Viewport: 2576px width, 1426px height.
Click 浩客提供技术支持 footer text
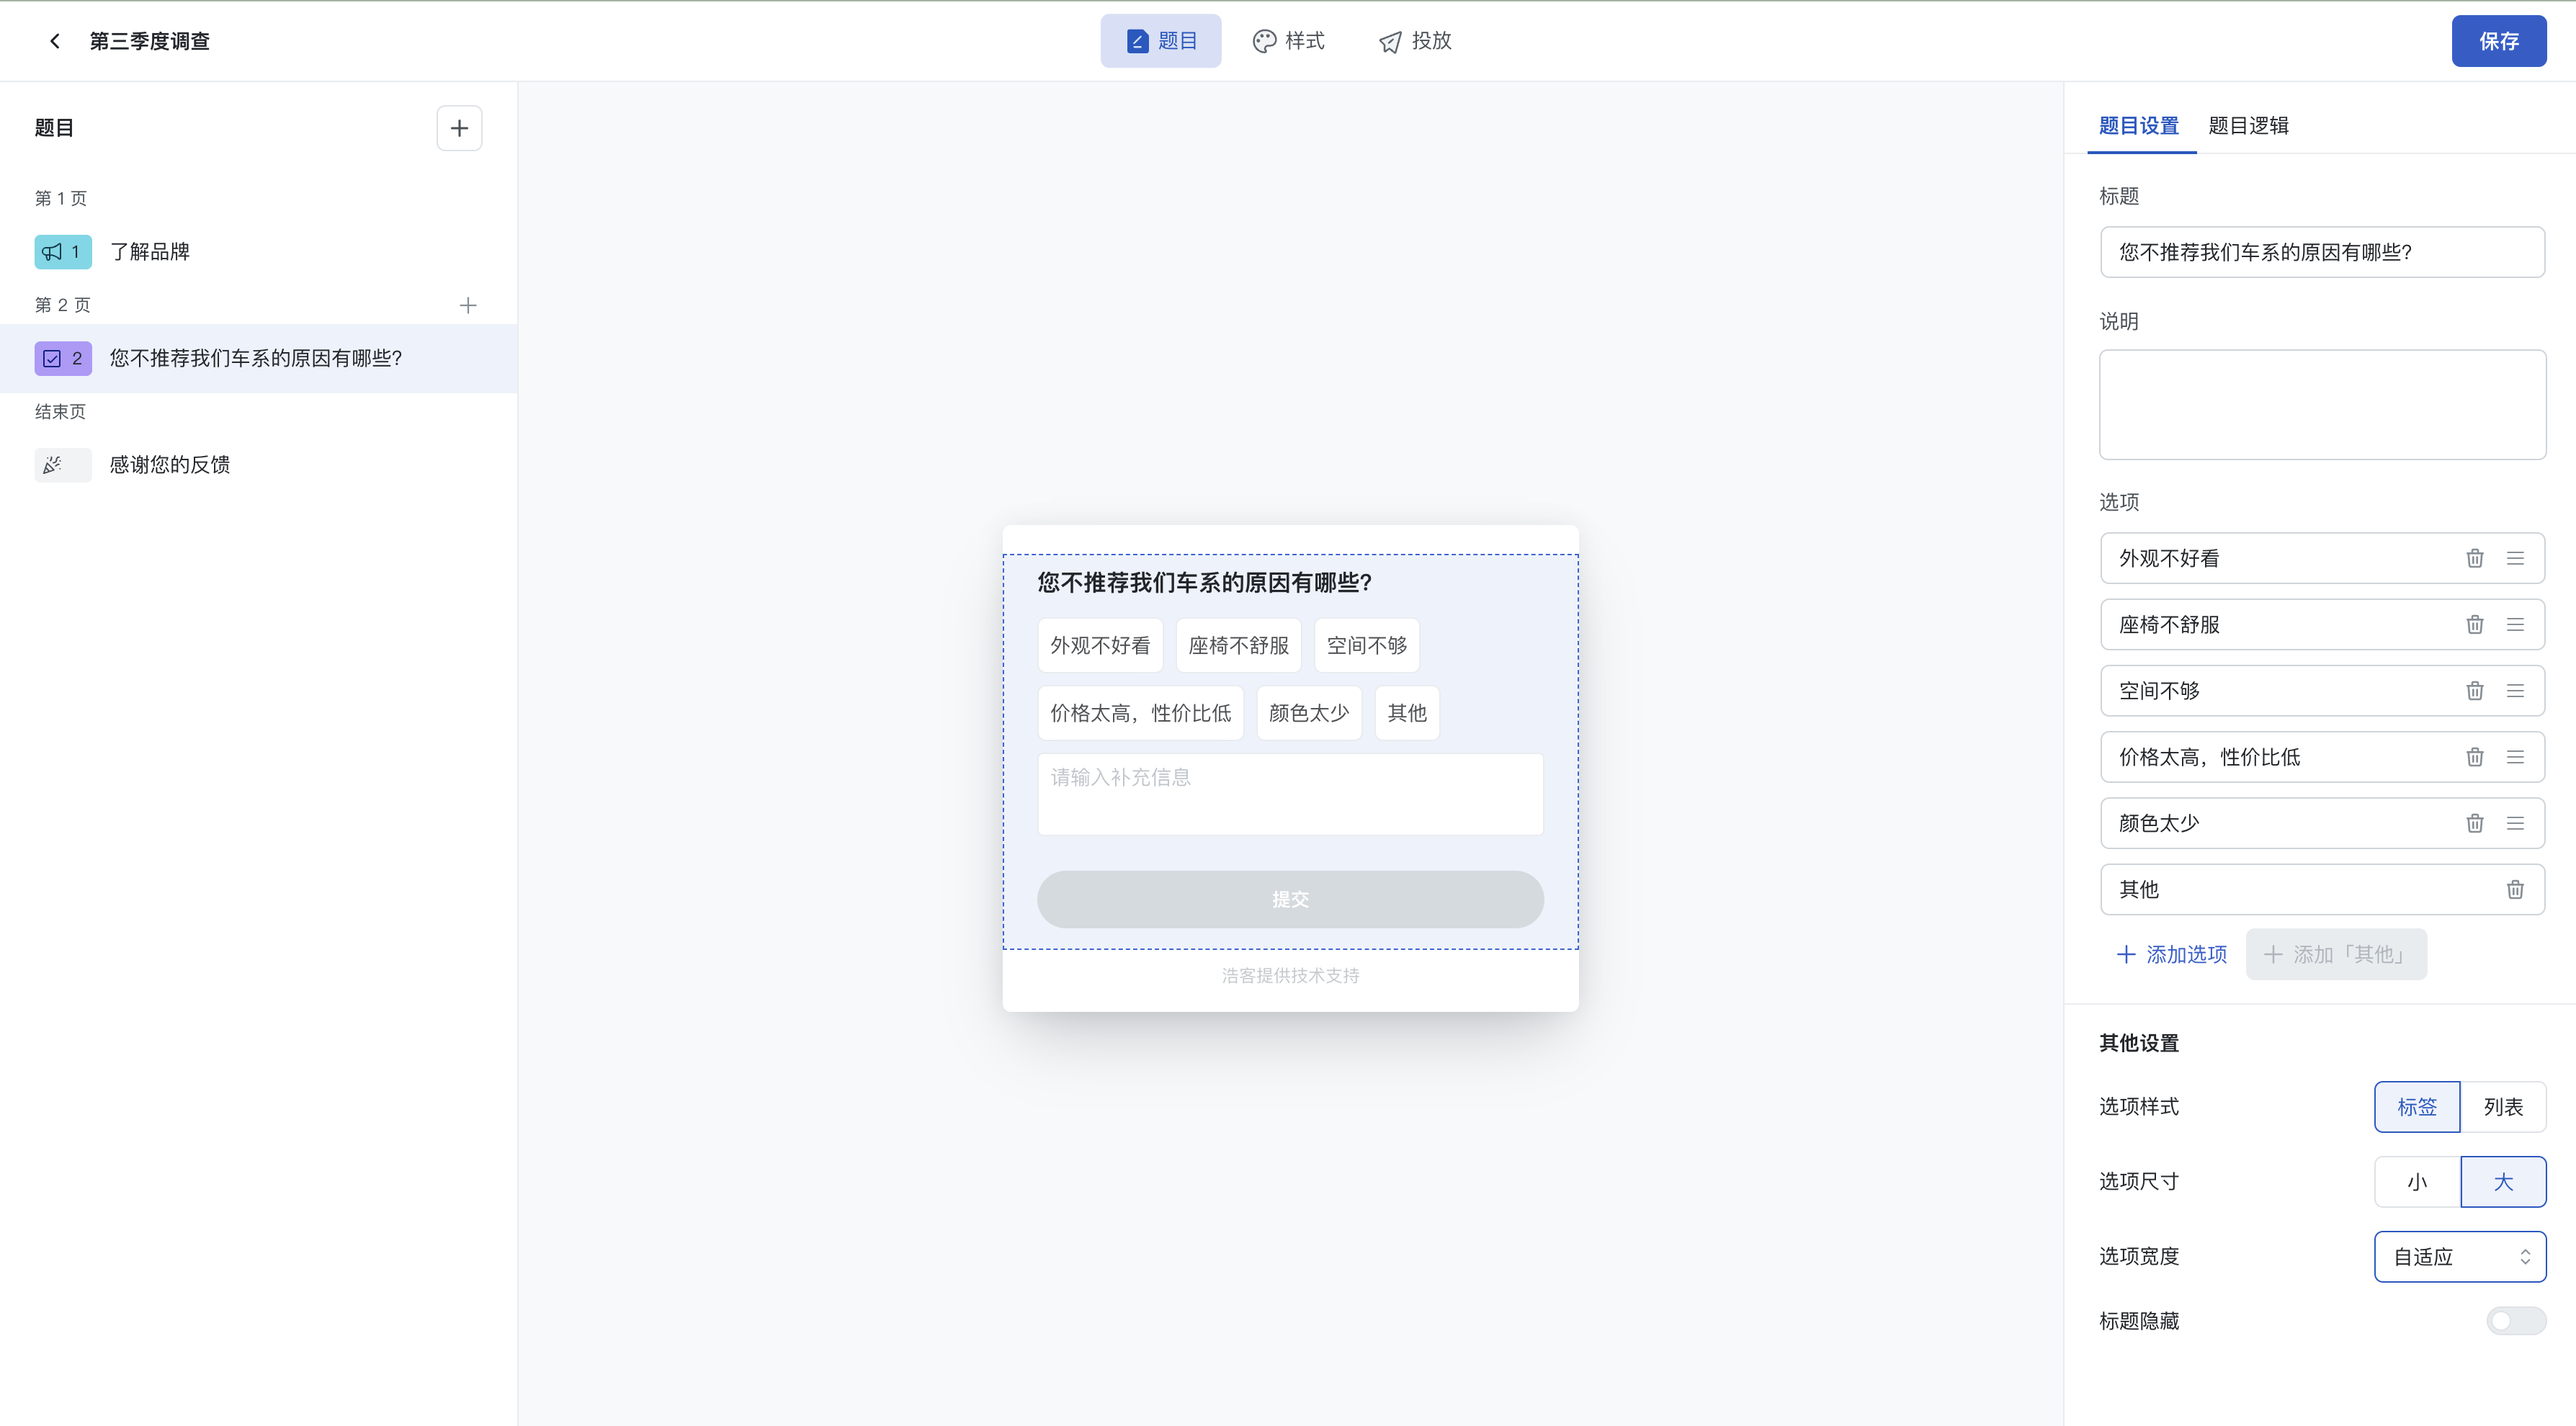[1290, 976]
